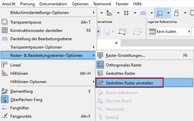This screenshot has width=194, height=121.
Task: Open the Hilfe menu
Action: (138, 4)
